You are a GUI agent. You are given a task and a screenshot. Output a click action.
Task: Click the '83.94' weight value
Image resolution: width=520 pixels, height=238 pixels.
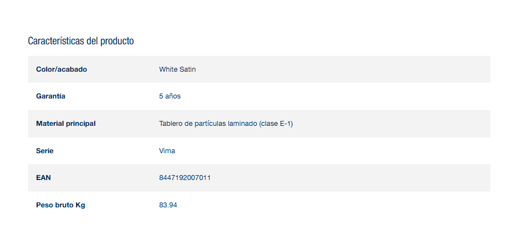pos(168,205)
